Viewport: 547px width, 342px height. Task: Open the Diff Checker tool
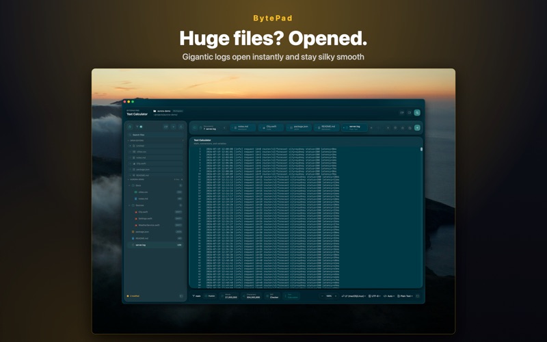[272, 296]
